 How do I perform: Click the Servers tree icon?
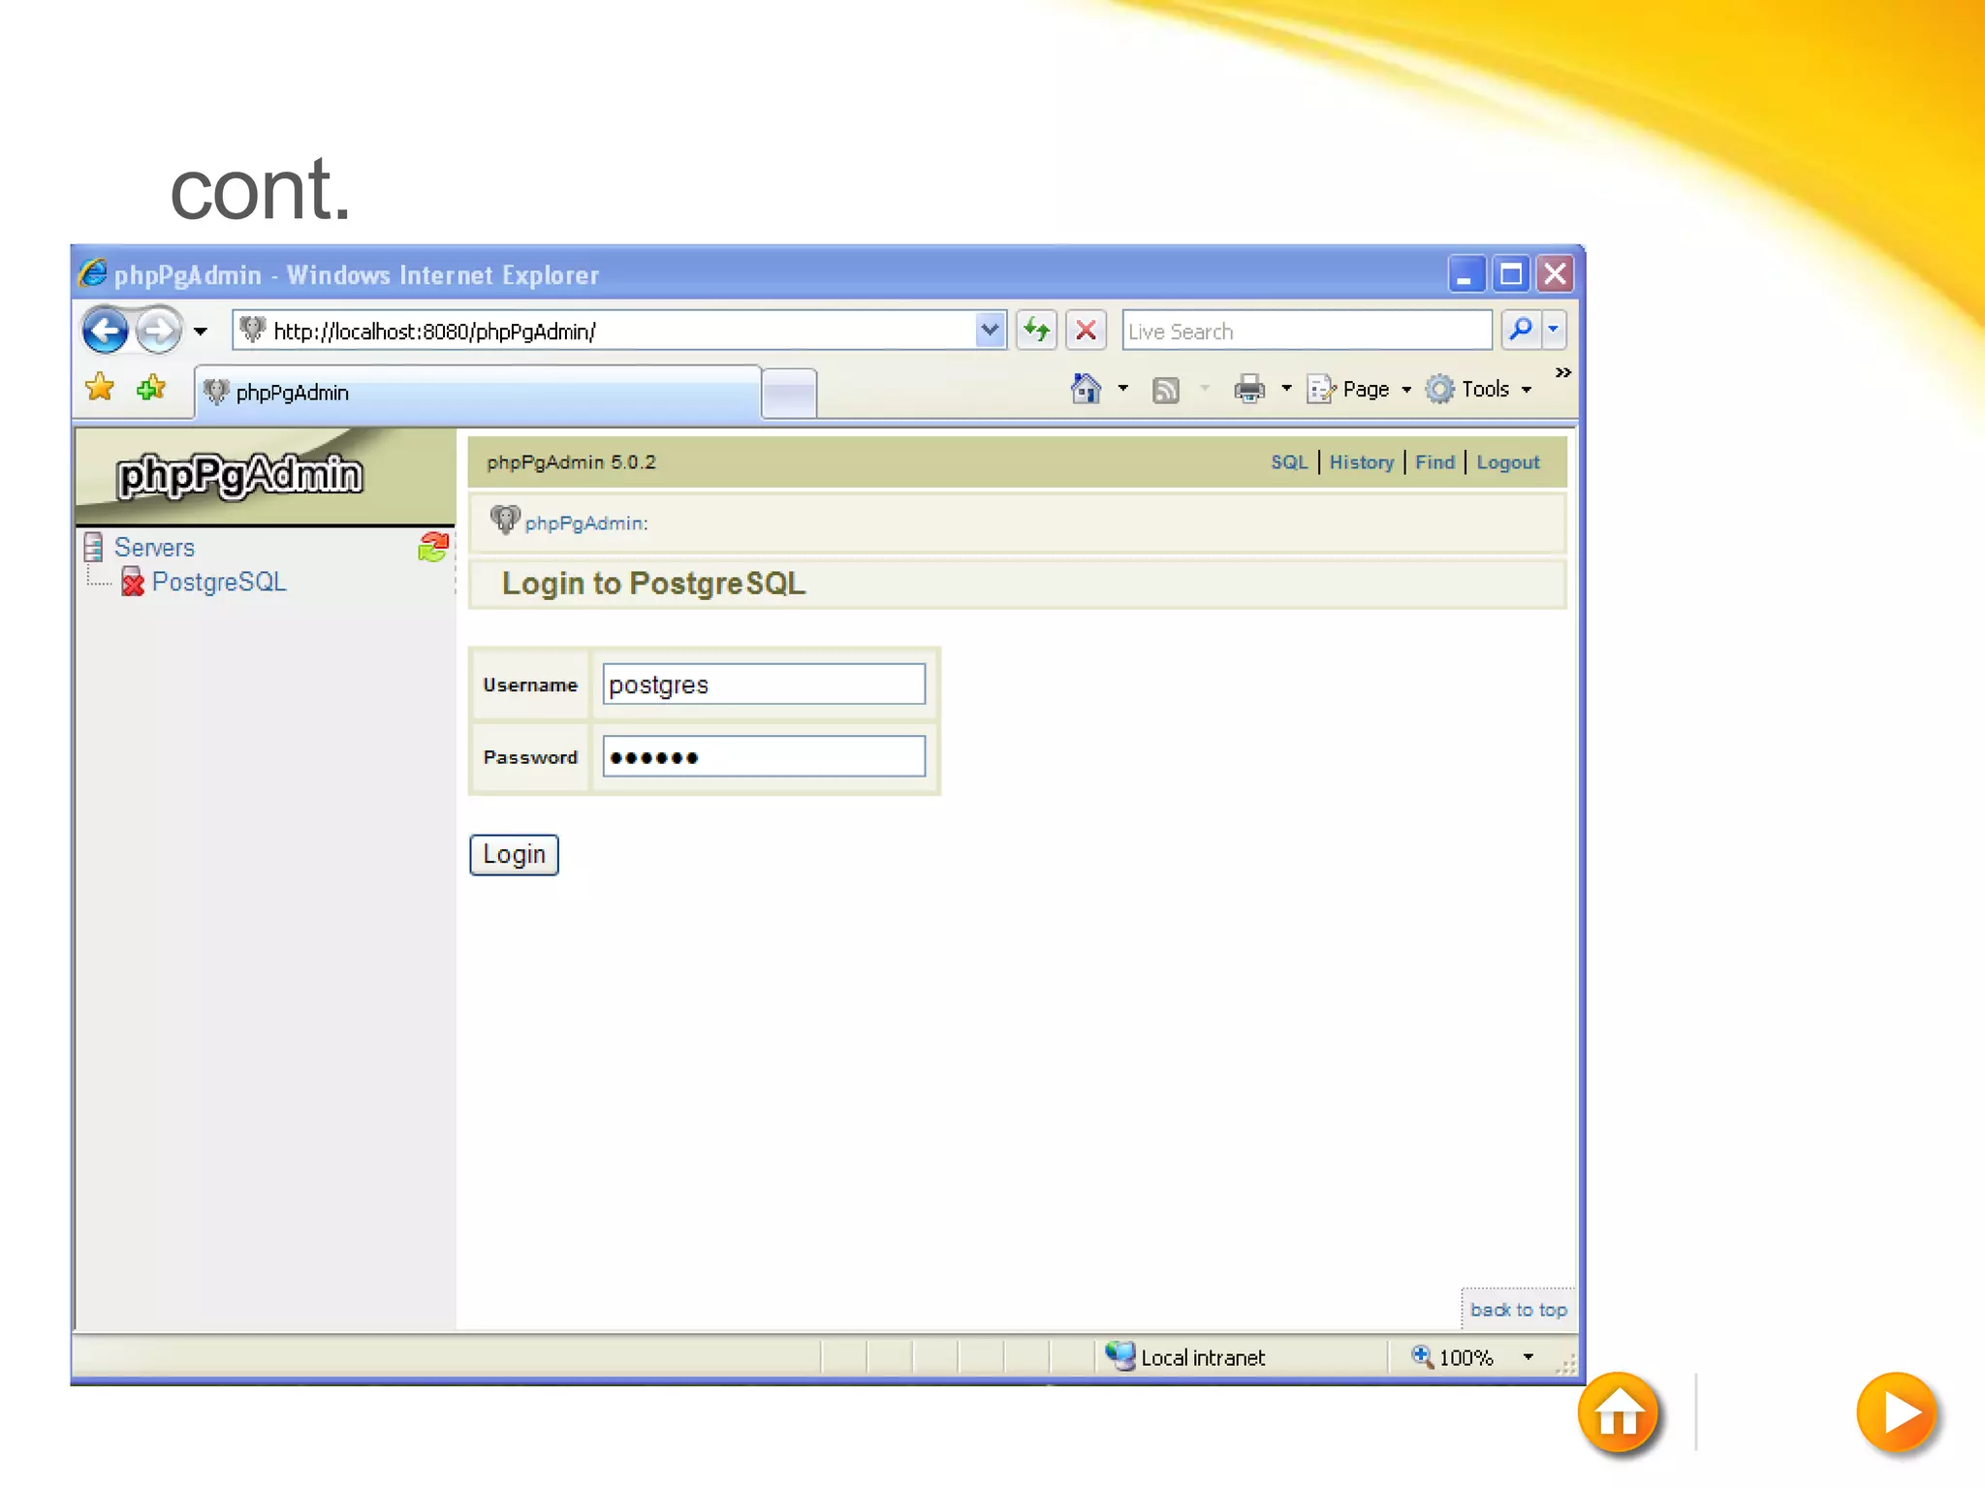coord(94,548)
